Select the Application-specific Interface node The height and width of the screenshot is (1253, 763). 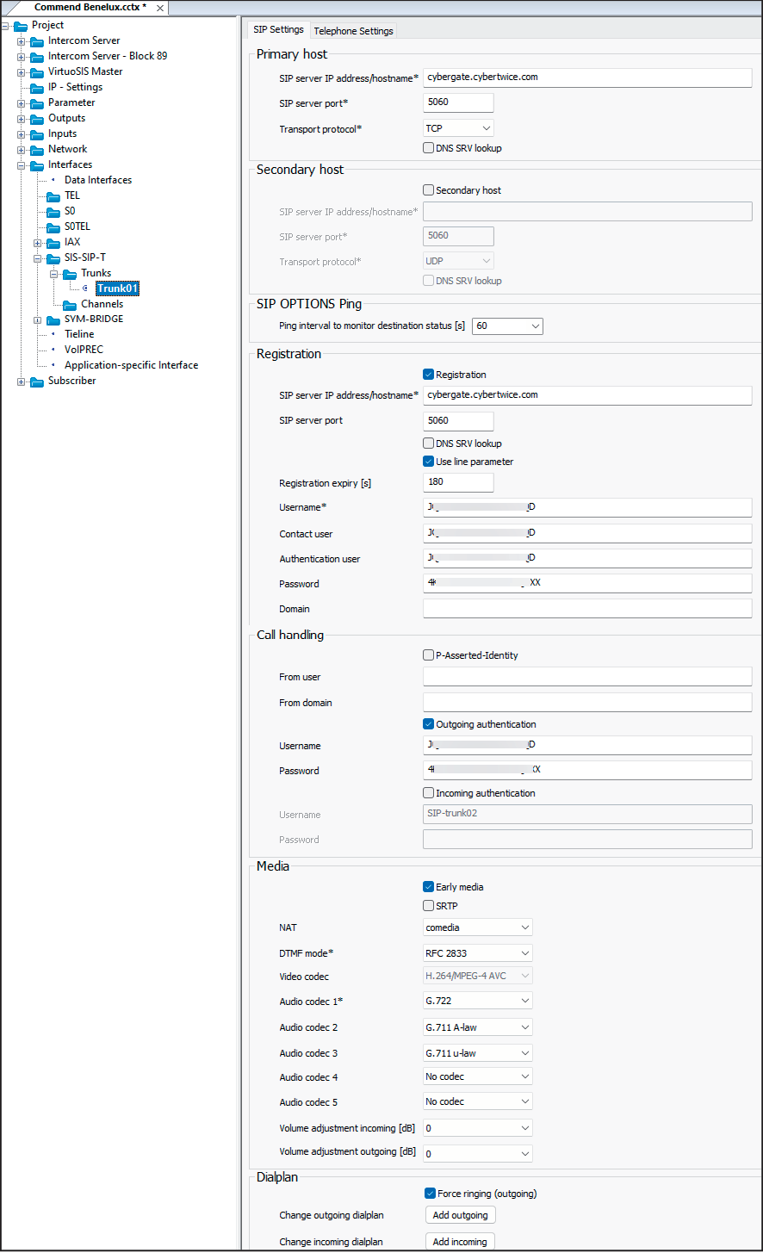(132, 364)
